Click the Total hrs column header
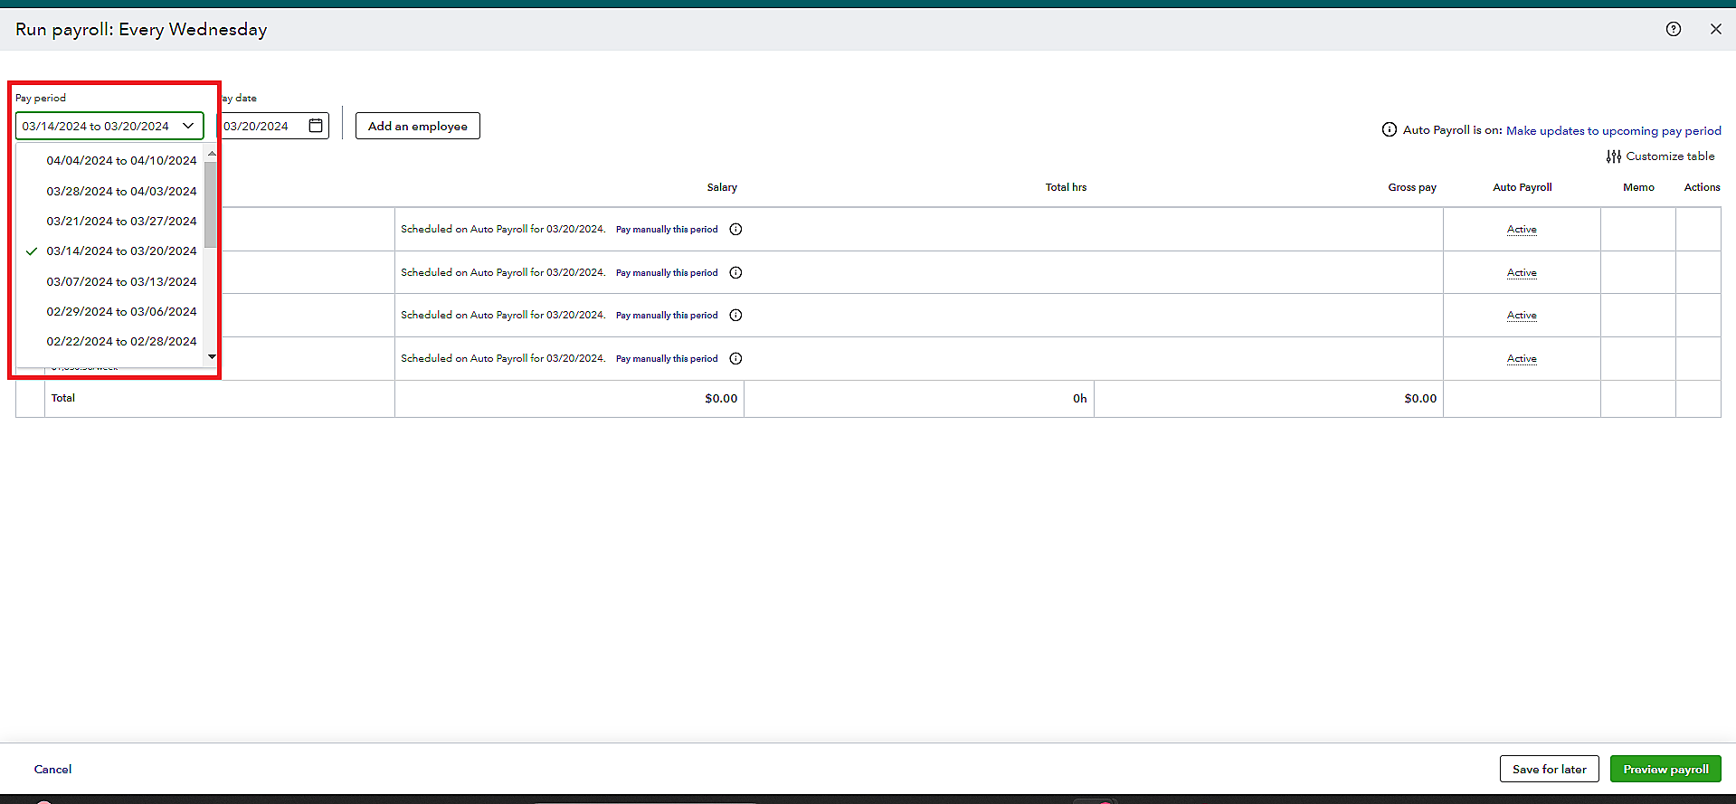This screenshot has width=1736, height=804. coord(1066,187)
